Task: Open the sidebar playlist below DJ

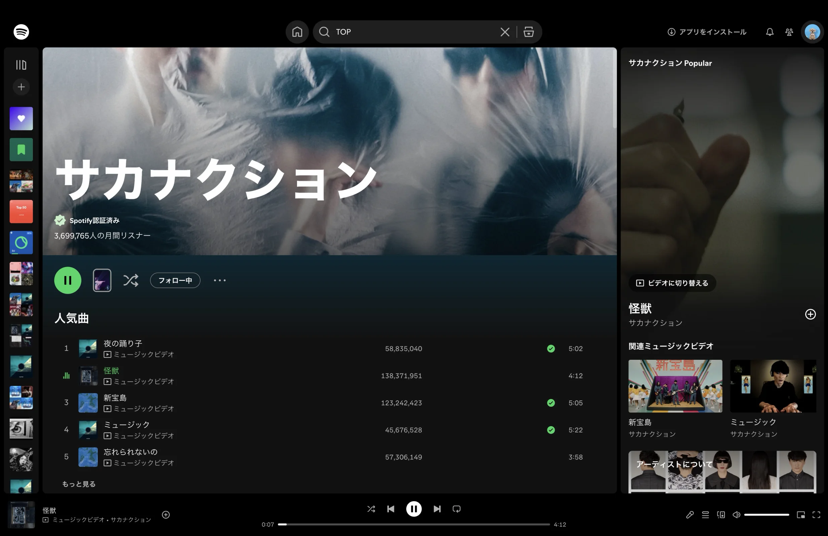Action: [21, 274]
